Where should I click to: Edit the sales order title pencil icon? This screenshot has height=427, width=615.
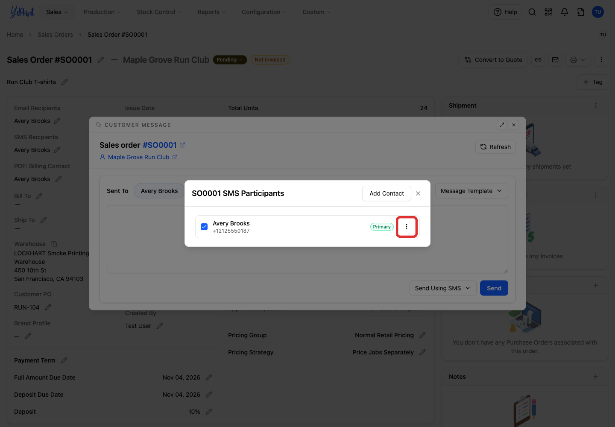tap(101, 60)
